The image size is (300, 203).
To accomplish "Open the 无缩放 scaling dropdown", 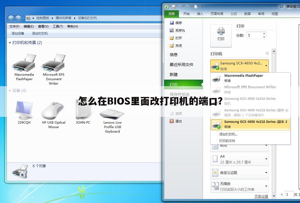I will pos(239,186).
